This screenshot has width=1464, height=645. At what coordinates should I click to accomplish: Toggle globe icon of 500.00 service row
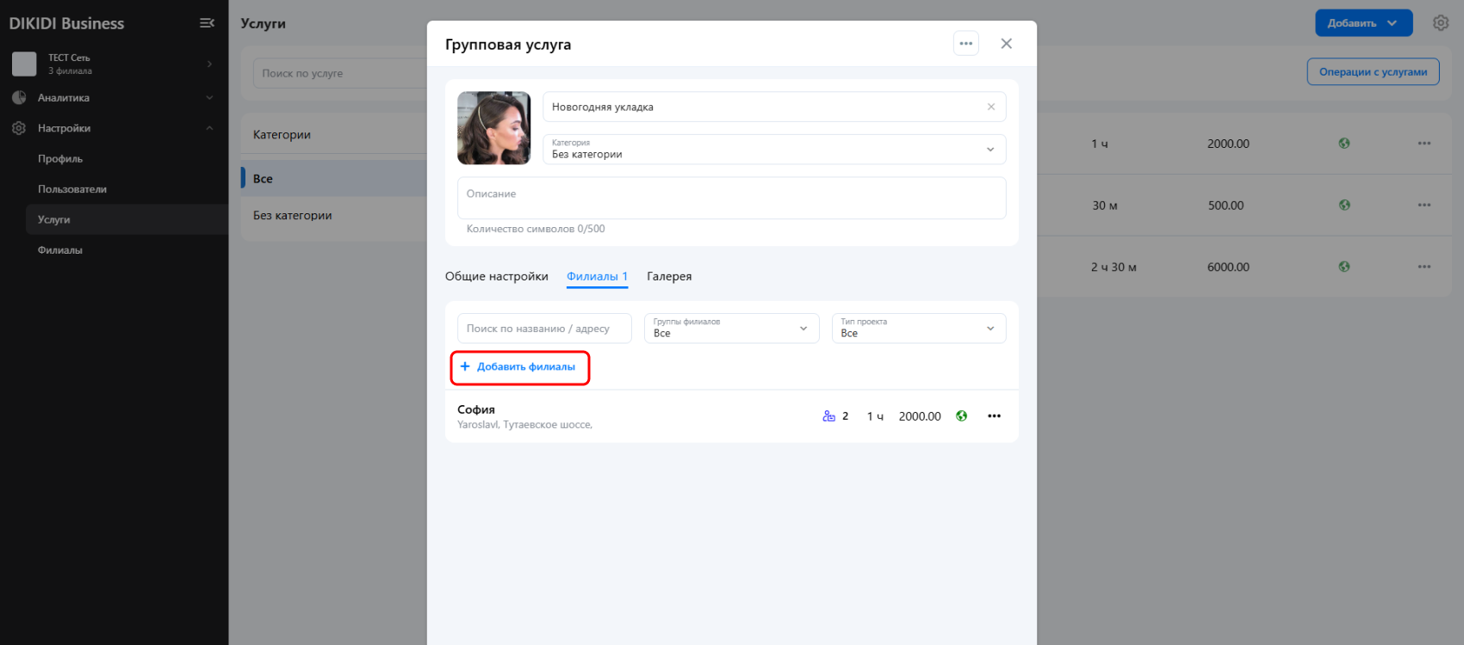(x=1343, y=206)
